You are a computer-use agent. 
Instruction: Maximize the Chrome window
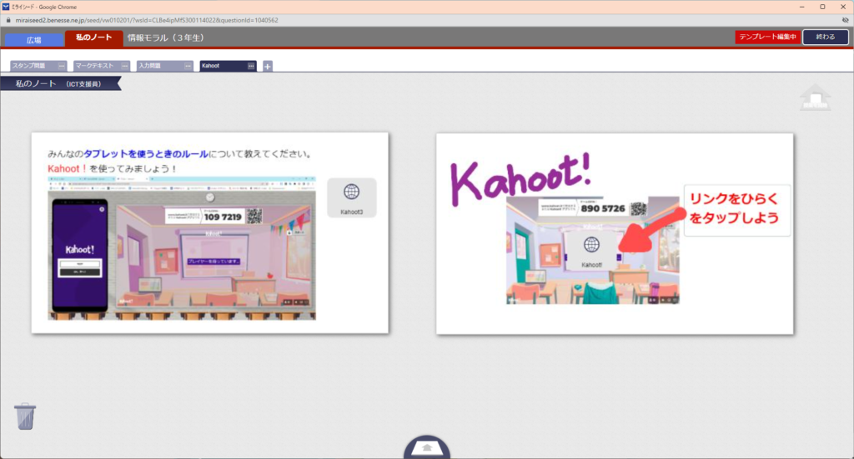822,7
